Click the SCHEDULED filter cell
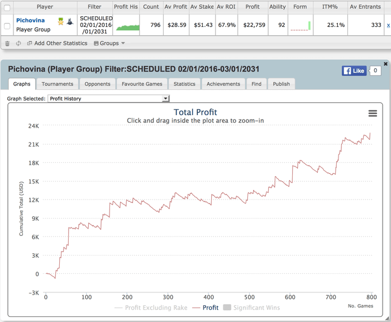391x322 pixels. [96, 25]
